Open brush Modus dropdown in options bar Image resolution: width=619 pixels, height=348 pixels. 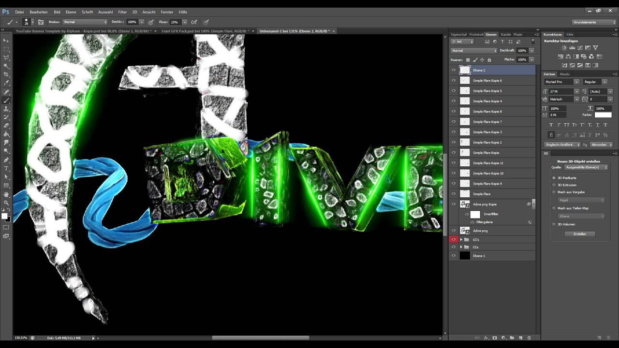(x=85, y=22)
